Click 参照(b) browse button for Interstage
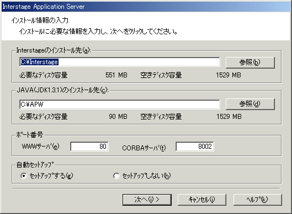Viewport: 292px width, 214px height. [x=250, y=62]
